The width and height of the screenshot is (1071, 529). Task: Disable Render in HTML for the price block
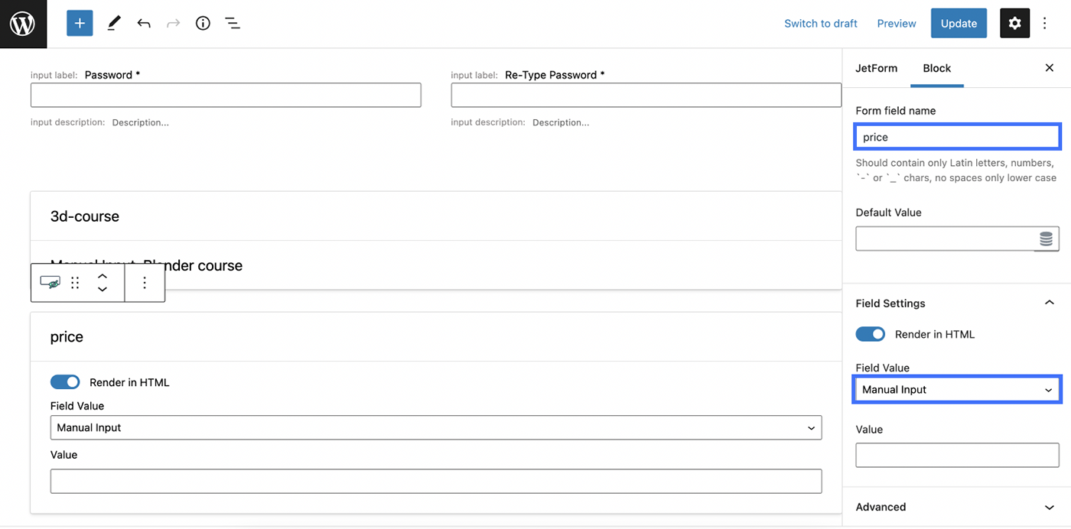65,382
